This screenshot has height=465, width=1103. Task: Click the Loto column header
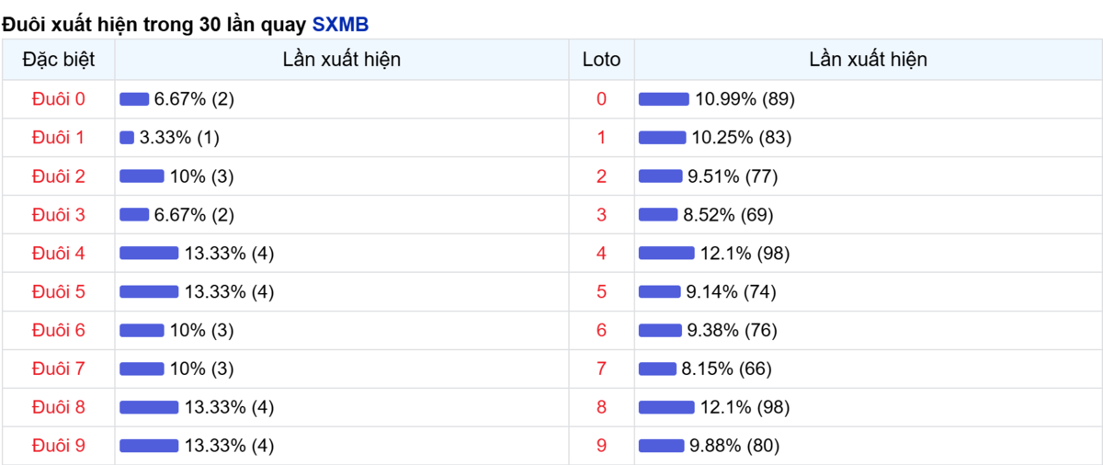coord(601,60)
